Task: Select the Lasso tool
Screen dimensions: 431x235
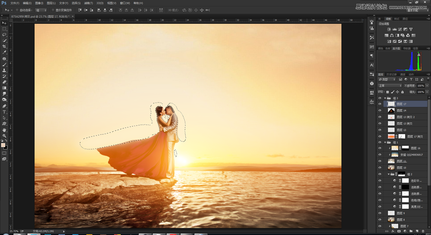Action: pos(4,35)
